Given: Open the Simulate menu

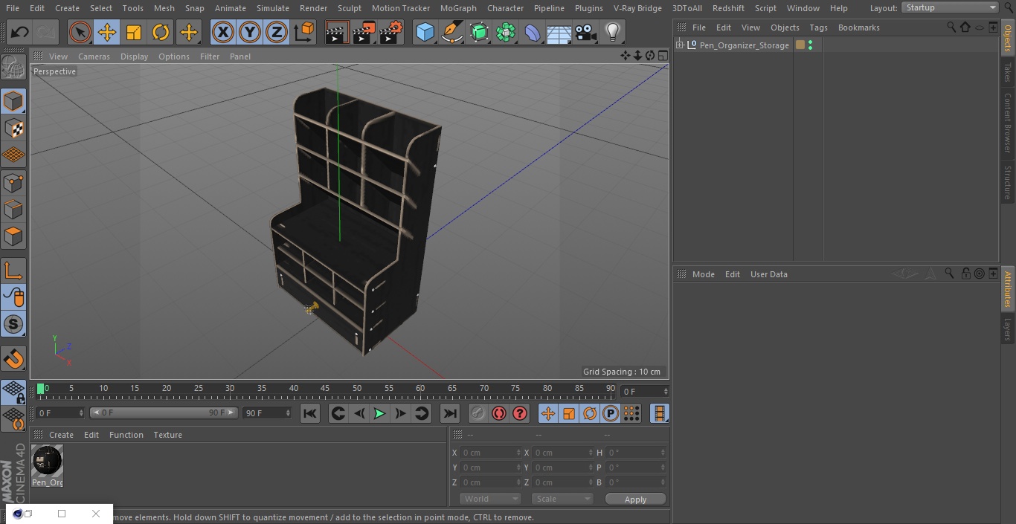Looking at the screenshot, I should click(x=273, y=8).
